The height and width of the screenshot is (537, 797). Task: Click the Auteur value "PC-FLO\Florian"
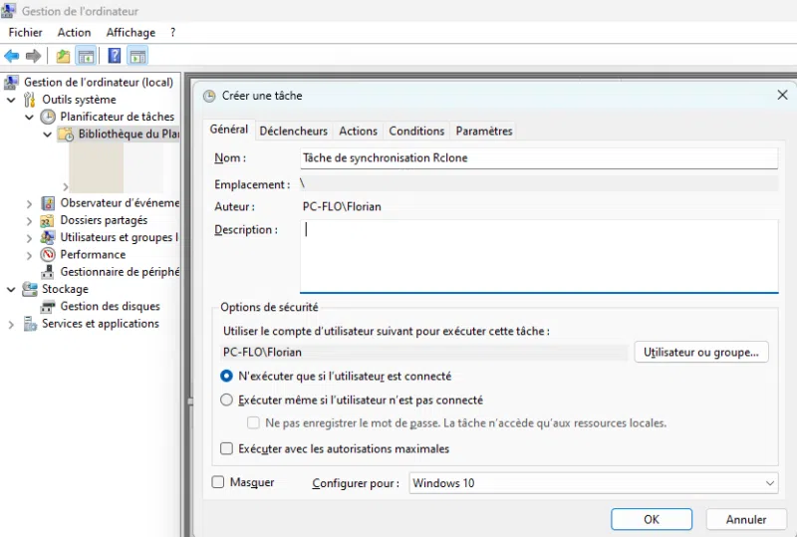[342, 206]
